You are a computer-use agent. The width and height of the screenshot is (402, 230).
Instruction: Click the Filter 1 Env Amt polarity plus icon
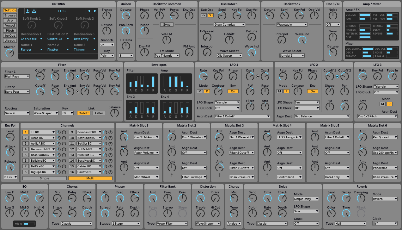pyautogui.click(x=77, y=76)
